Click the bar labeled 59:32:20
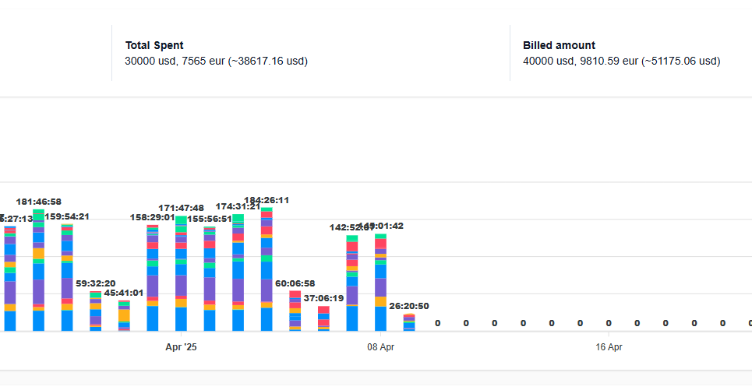Screen dimensions: 752x390 (x=95, y=312)
